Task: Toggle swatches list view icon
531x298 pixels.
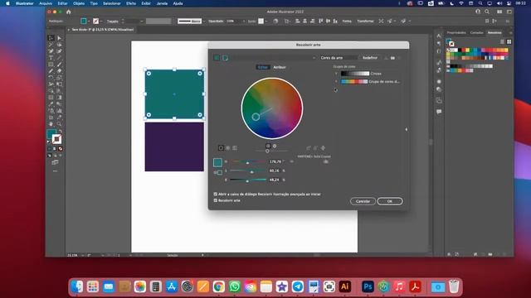Action: [x=502, y=41]
